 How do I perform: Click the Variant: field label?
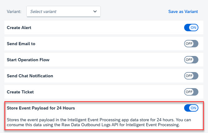click(x=14, y=11)
